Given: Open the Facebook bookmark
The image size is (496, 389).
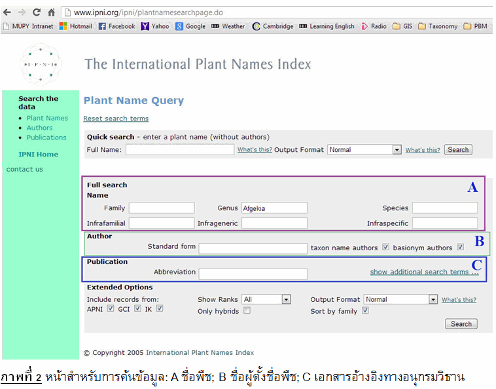Looking at the screenshot, I should (116, 26).
